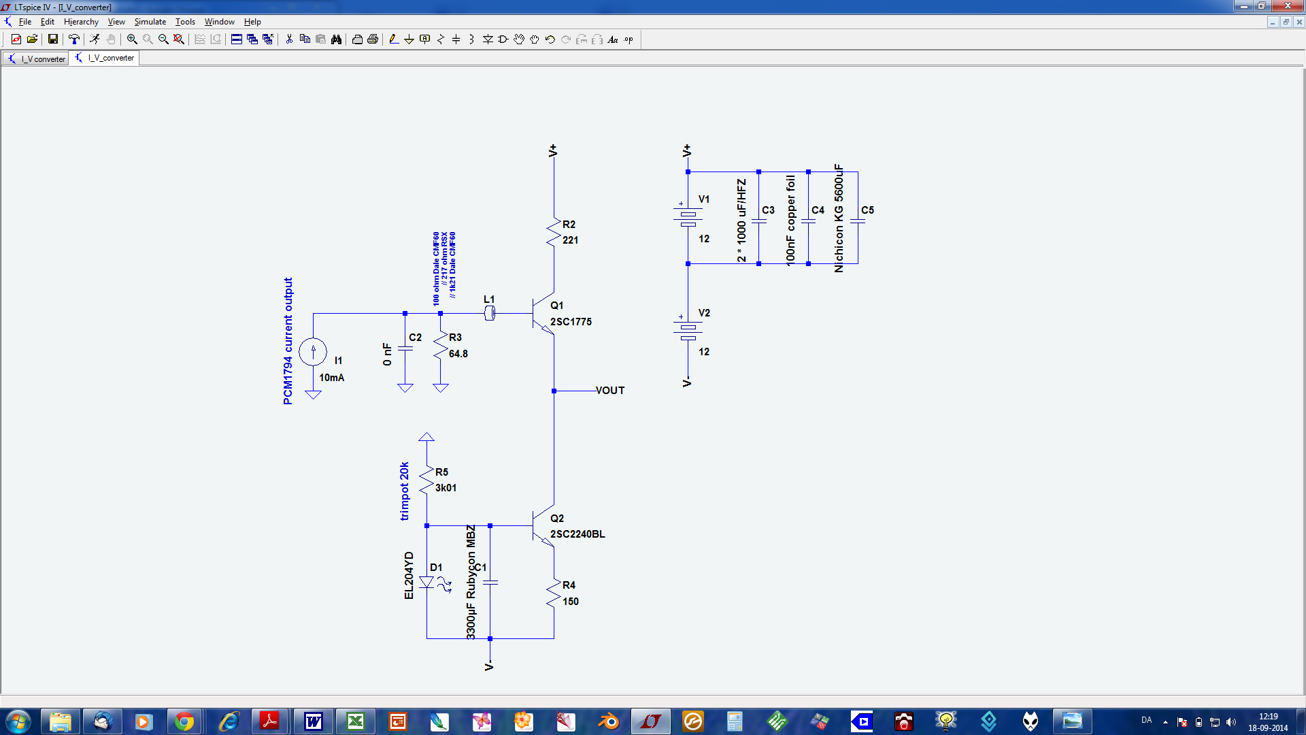1306x735 pixels.
Task: Click voltage source V1 in schematic
Action: click(688, 217)
